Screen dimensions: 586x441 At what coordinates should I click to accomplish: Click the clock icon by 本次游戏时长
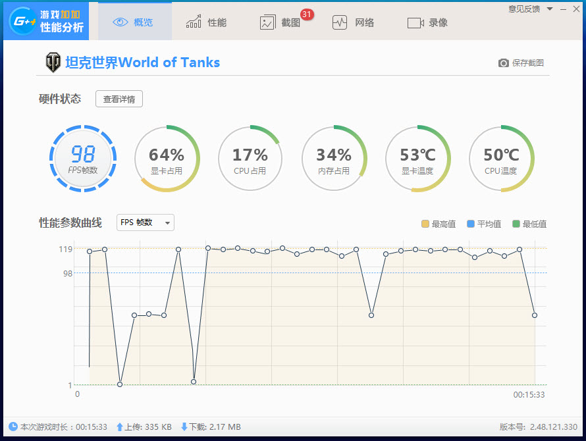pyautogui.click(x=13, y=427)
